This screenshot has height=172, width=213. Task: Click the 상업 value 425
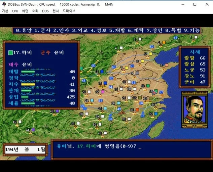coord(71,97)
